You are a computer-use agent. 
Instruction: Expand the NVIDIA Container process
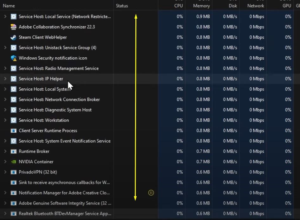[5, 162]
